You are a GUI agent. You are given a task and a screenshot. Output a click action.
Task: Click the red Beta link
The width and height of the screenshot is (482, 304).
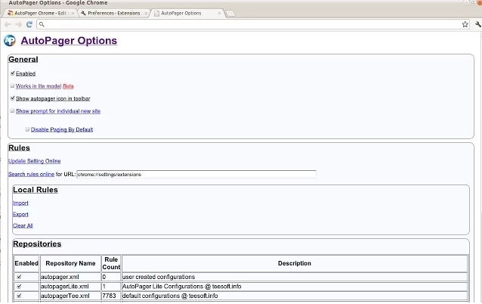[x=68, y=86]
